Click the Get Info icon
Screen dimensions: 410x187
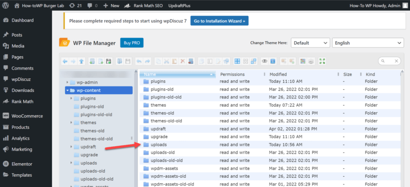(273, 61)
